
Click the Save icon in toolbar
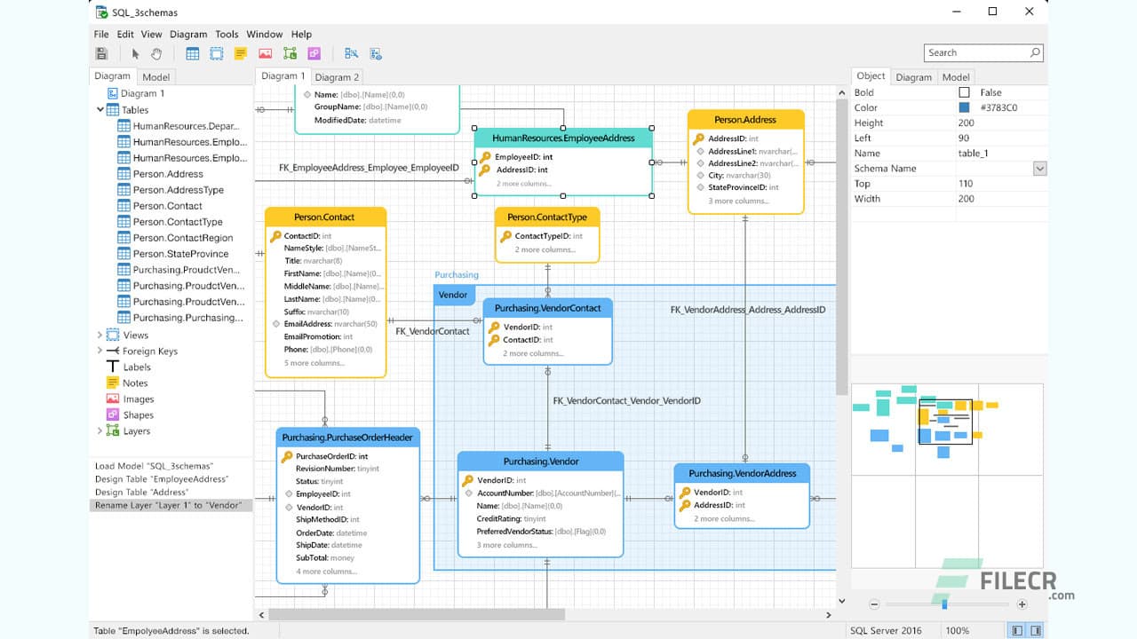[x=101, y=54]
